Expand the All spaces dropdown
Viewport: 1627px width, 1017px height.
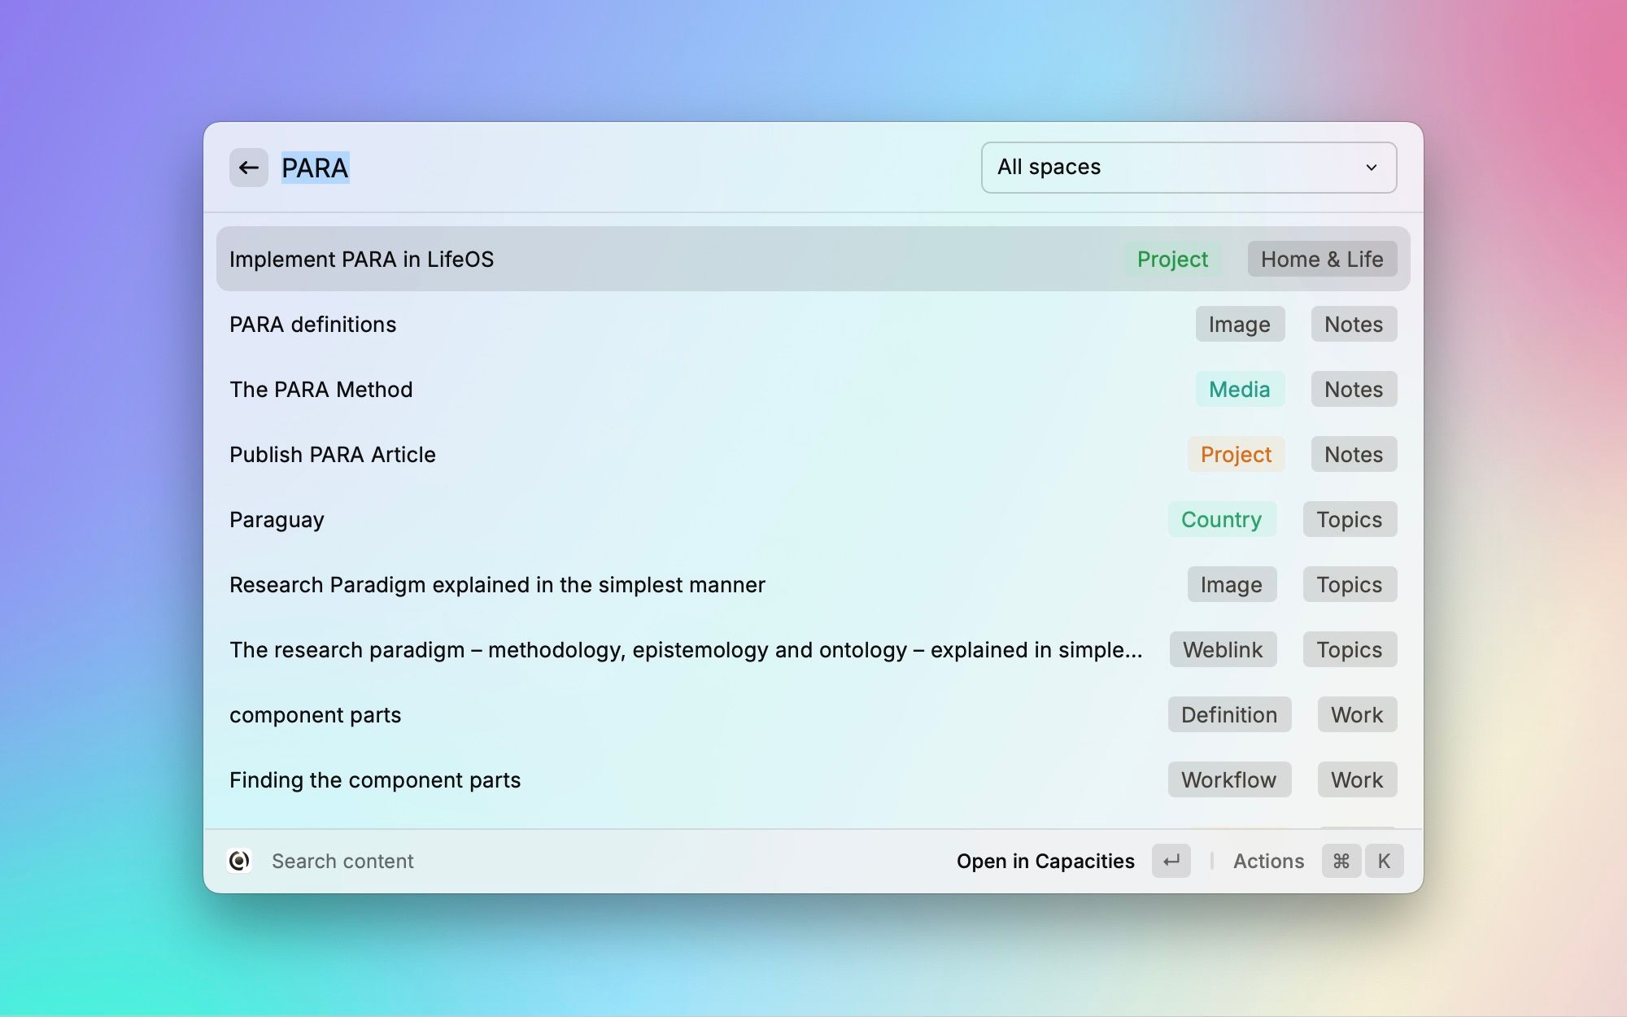click(1188, 168)
